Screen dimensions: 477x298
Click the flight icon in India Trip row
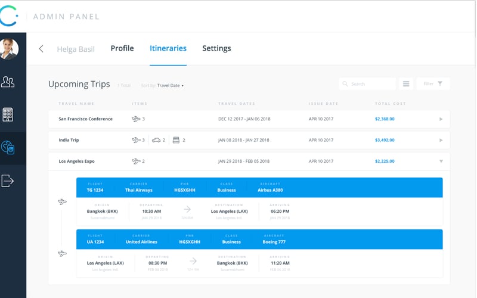coord(136,140)
